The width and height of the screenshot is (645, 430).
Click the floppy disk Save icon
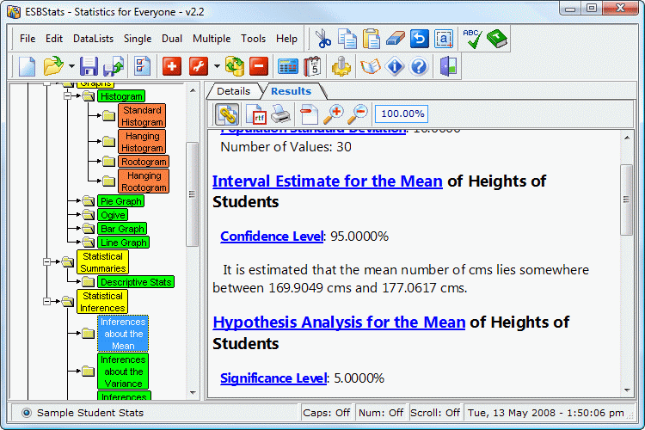(x=89, y=66)
